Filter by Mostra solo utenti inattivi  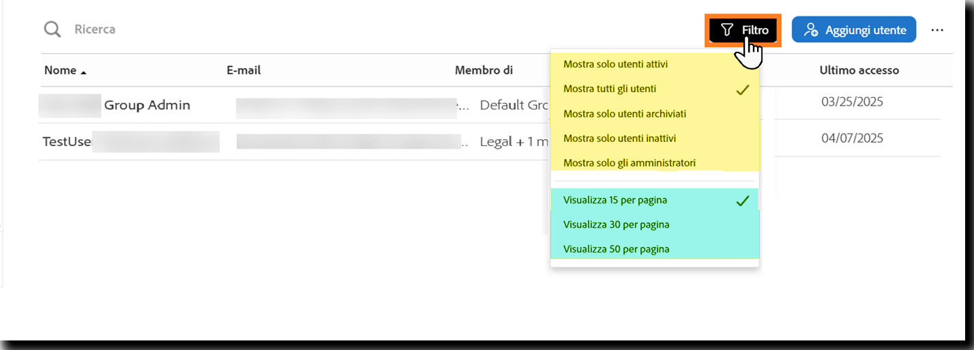(619, 138)
